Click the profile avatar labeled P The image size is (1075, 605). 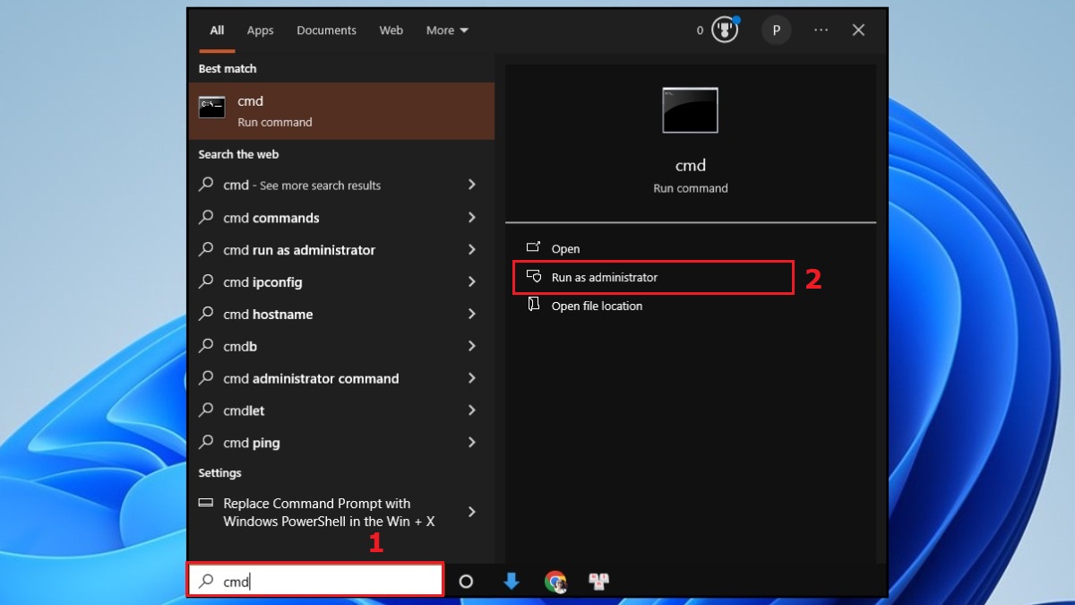pos(776,30)
